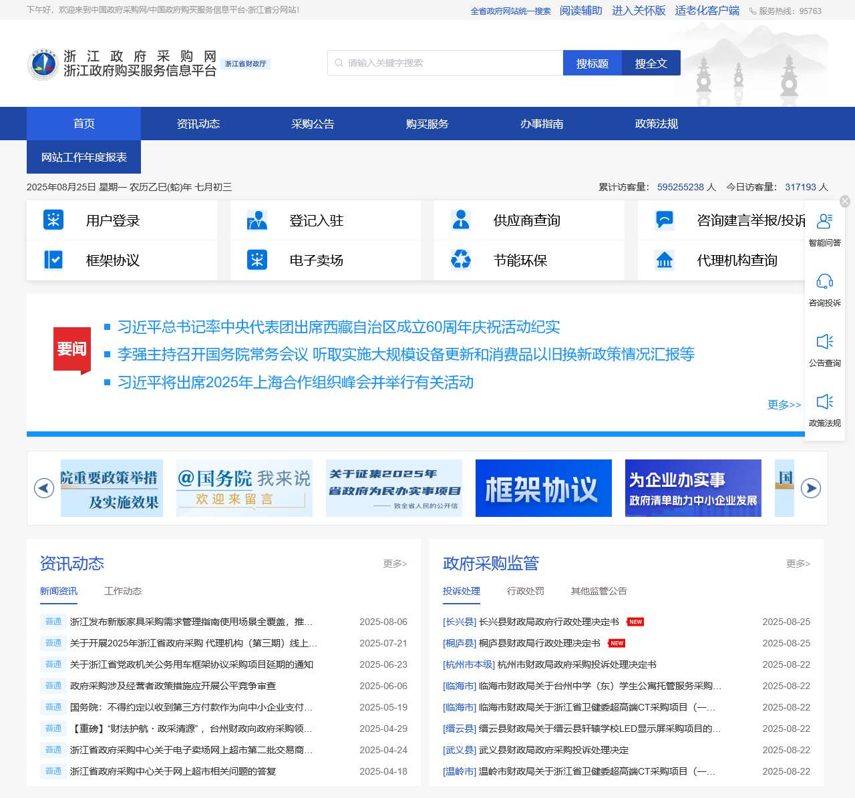This screenshot has height=798, width=855.
Task: Click the 框架协议 checklist icon
Action: click(x=53, y=260)
